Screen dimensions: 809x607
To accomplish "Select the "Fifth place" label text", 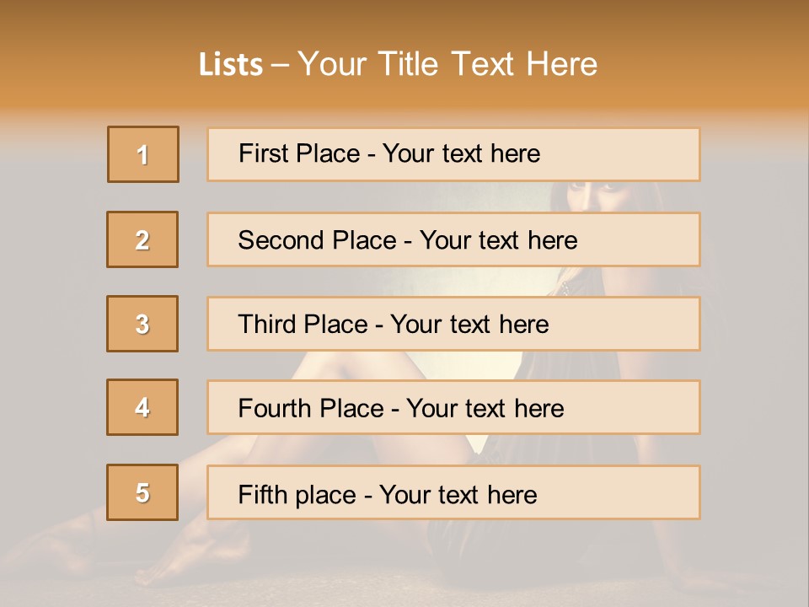I will point(297,494).
